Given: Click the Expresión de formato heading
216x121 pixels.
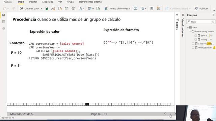Looking at the screenshot, I should point(121,30).
